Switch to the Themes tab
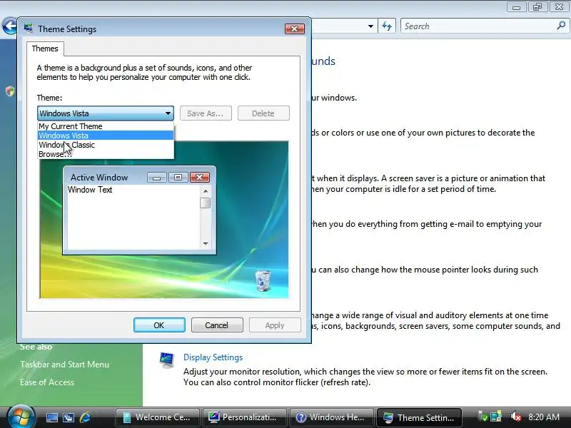The width and height of the screenshot is (571, 428). click(x=45, y=49)
